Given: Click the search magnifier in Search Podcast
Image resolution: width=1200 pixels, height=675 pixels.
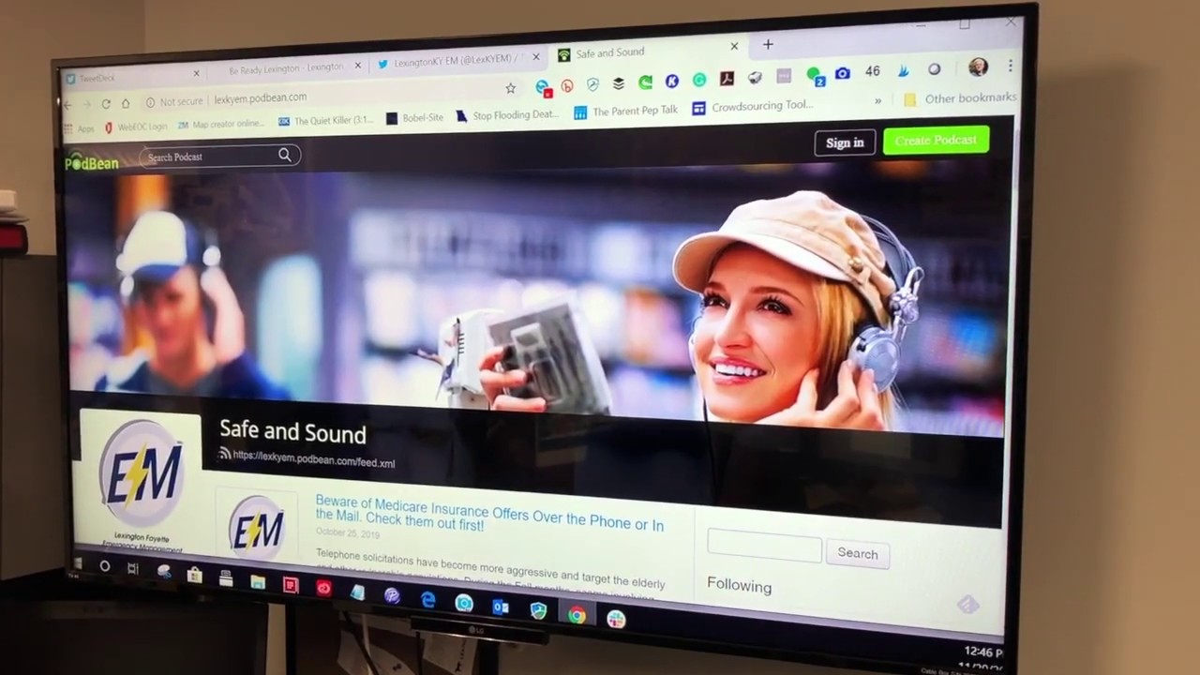Looking at the screenshot, I should pos(285,155).
